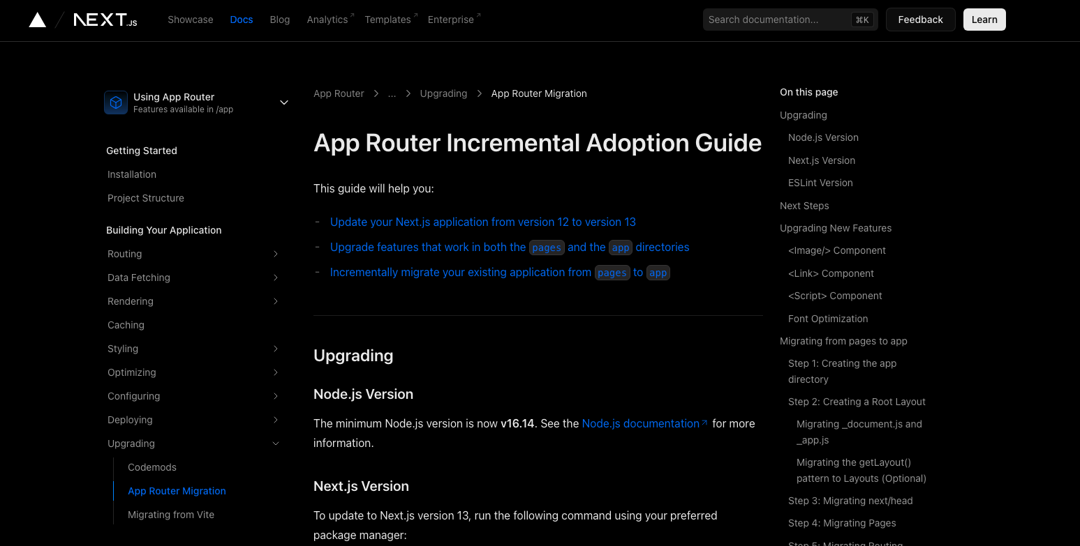Expand the Data Fetching section chevron
The height and width of the screenshot is (546, 1080).
click(276, 278)
